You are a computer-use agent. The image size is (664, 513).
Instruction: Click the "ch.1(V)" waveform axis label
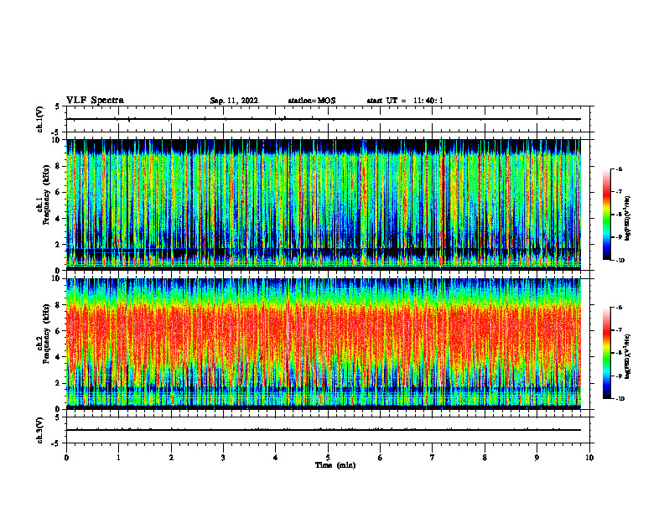pyautogui.click(x=39, y=119)
